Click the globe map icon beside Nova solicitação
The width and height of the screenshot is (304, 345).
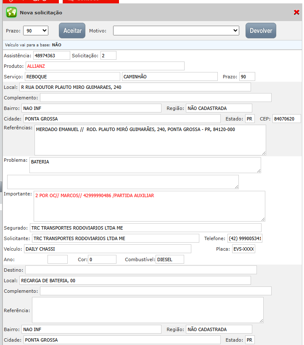point(11,13)
